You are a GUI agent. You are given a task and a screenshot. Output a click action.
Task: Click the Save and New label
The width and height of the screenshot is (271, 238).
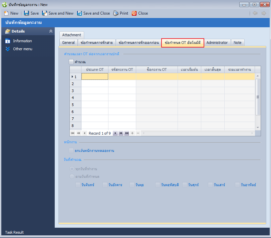coord(61,13)
